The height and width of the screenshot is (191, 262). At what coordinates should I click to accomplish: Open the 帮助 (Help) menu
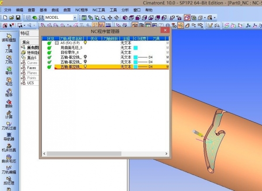tap(149, 10)
